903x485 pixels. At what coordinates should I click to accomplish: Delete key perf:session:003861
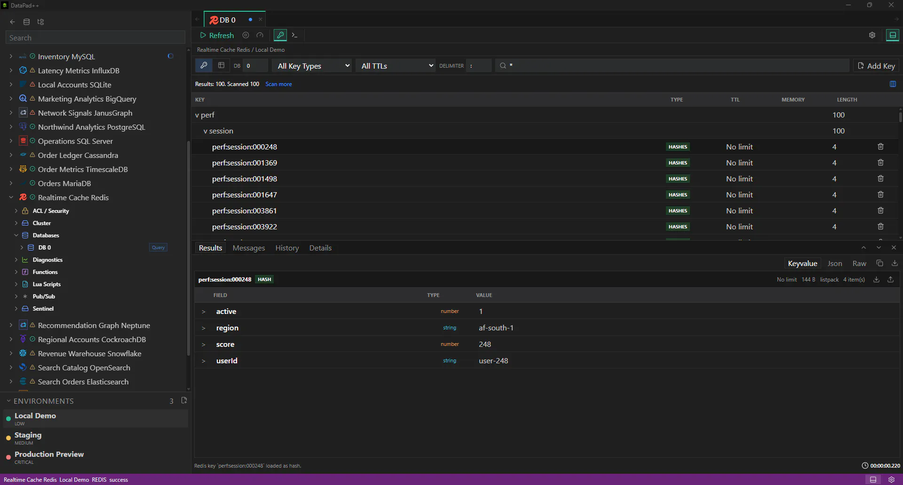click(x=880, y=211)
